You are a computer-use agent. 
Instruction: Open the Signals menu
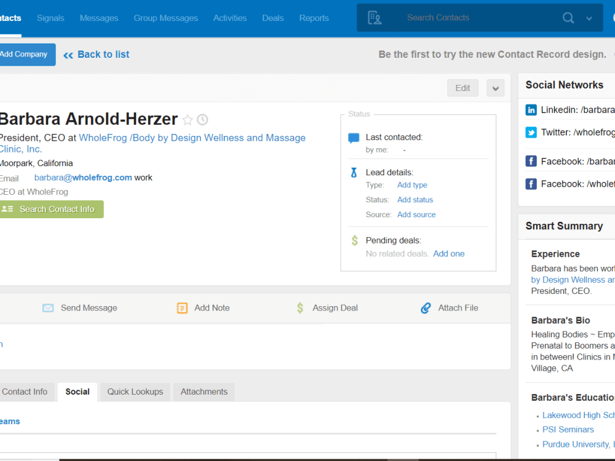50,18
